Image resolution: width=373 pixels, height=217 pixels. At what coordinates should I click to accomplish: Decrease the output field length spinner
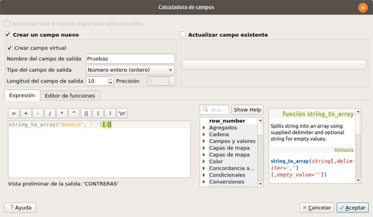point(111,83)
